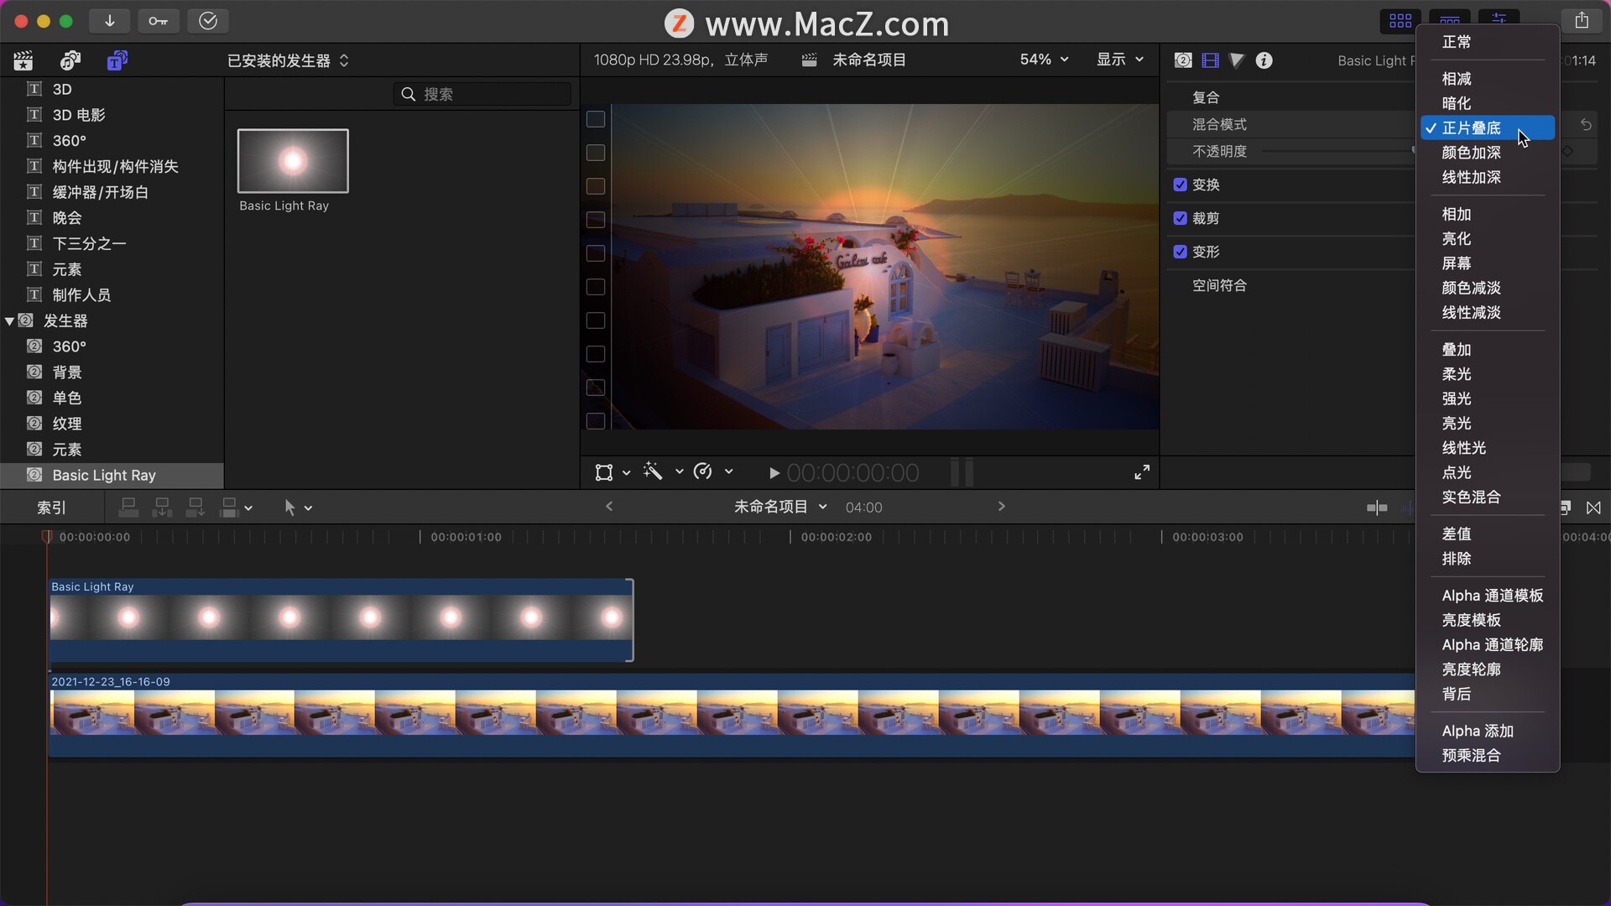Expand the 显示 view options menu

click(x=1119, y=60)
